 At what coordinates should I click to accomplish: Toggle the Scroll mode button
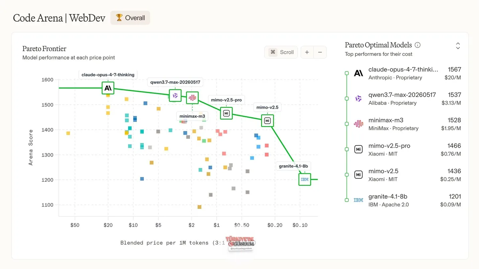(x=281, y=52)
